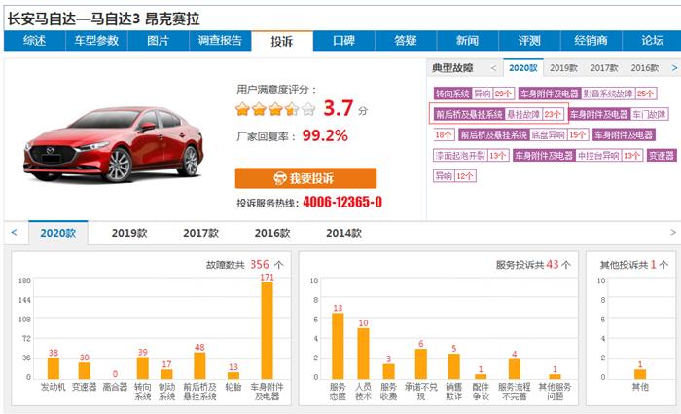This screenshot has width=681, height=414.
Task: Click the 发动机 bar showing 38
Action: click(x=54, y=368)
